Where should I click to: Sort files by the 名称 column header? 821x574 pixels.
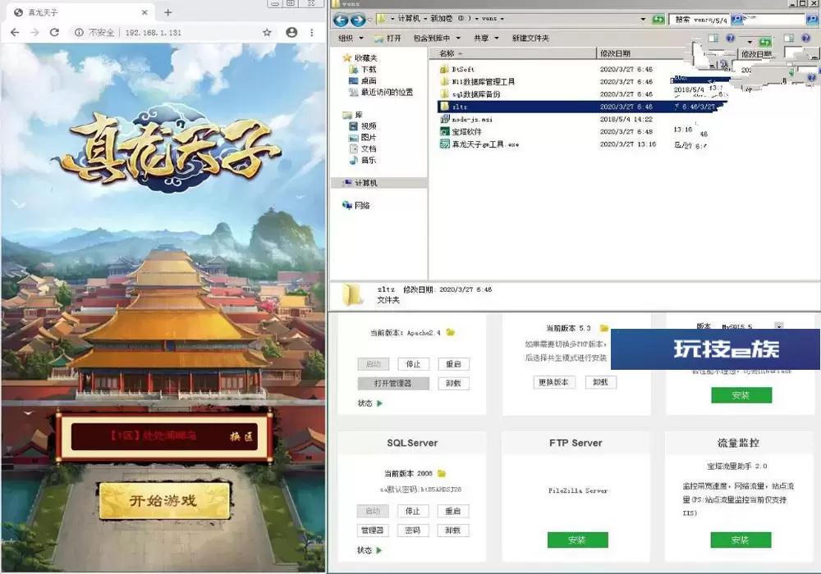(513, 53)
